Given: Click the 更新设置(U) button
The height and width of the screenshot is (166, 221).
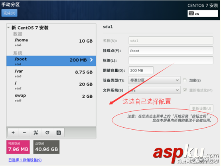Looking at the screenshot, I should (x=201, y=108).
